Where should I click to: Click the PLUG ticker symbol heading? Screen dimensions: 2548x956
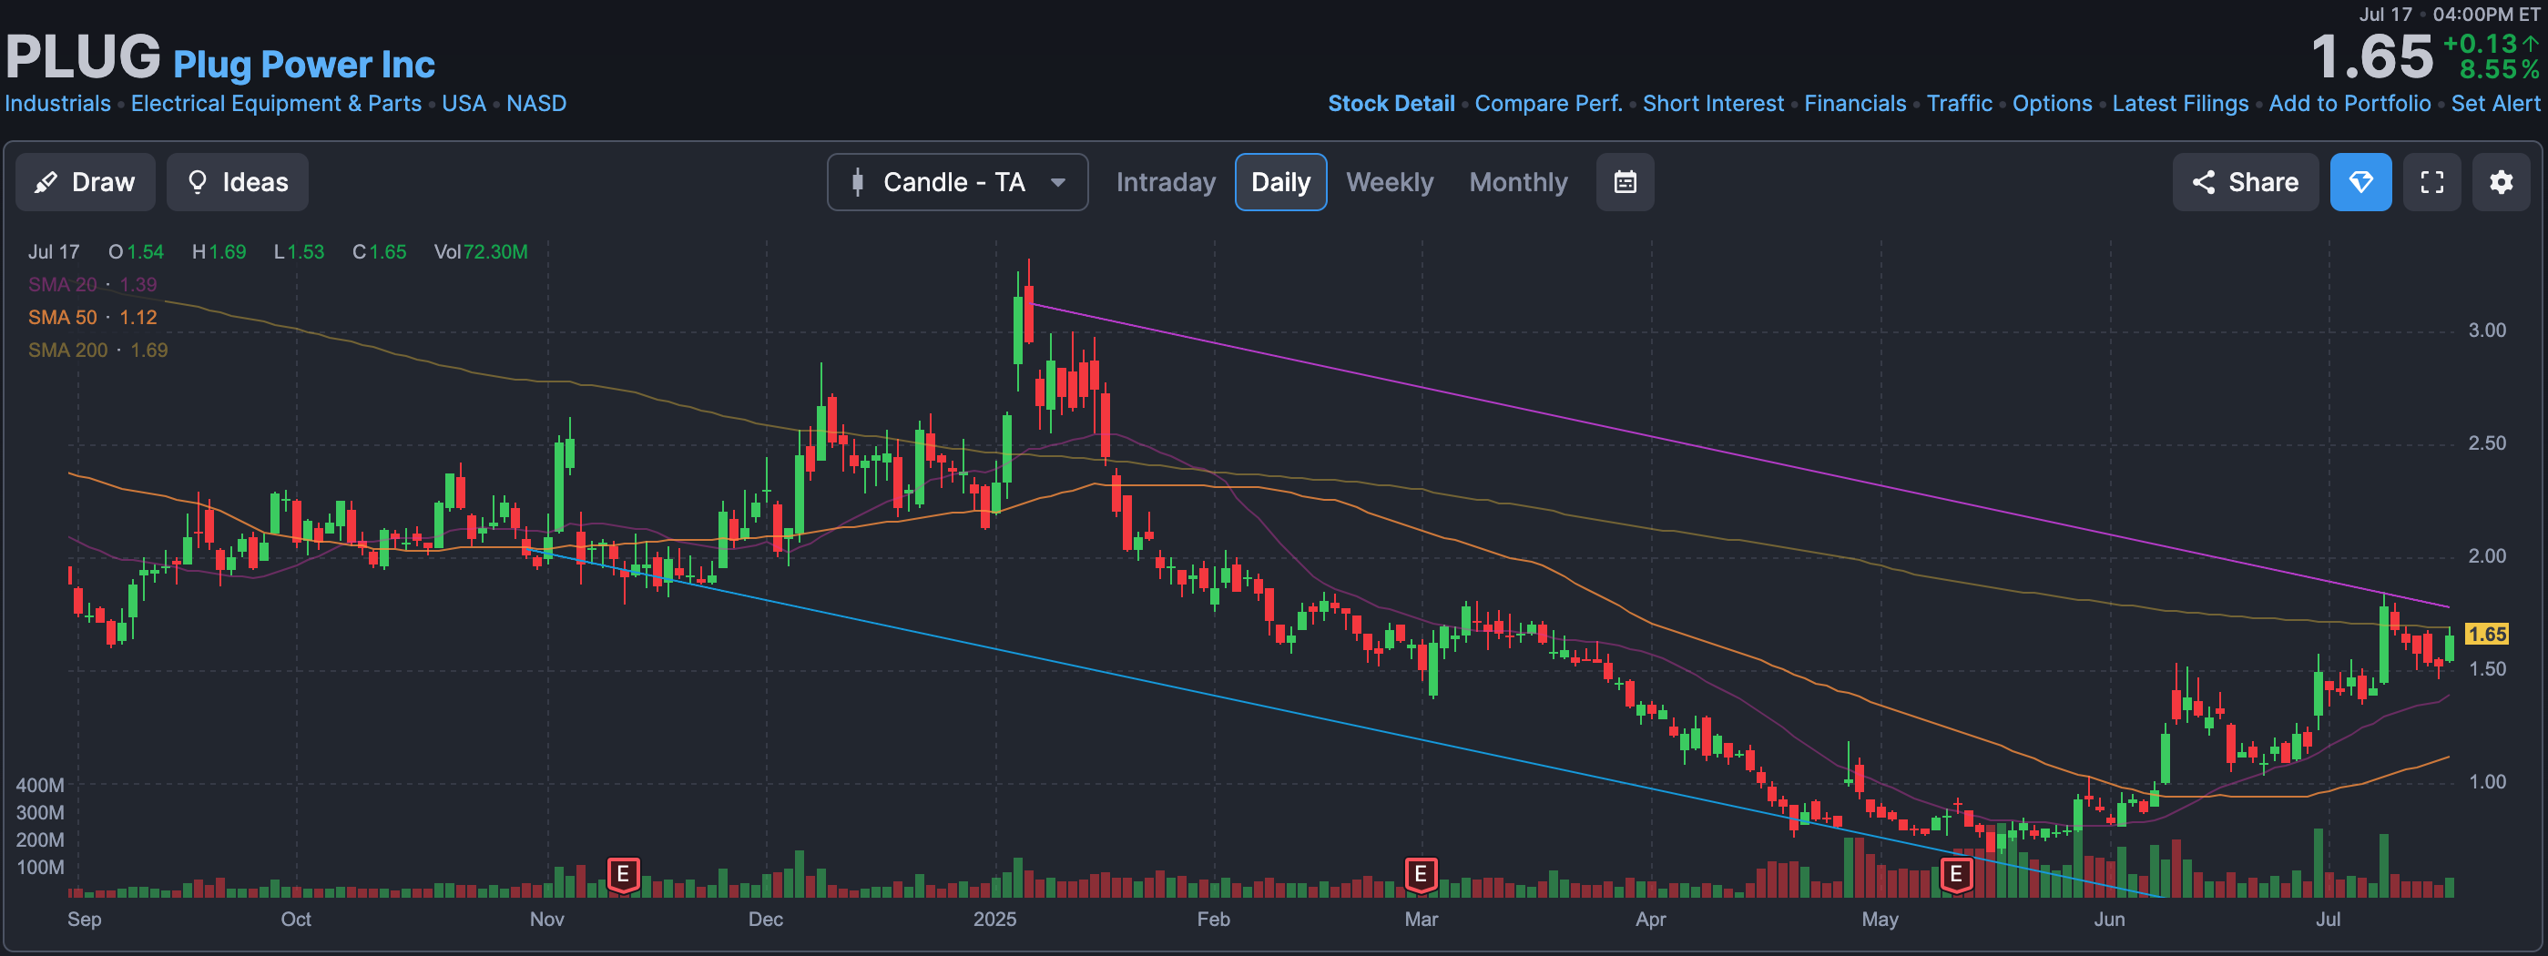[83, 56]
